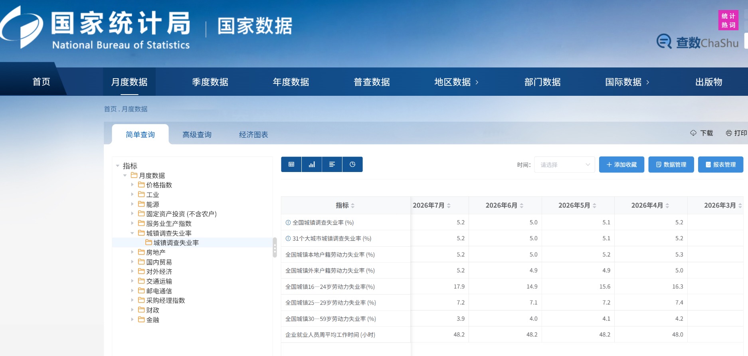The height and width of the screenshot is (356, 748).
Task: Select 服务业生产指数 tree item
Action: tap(169, 223)
